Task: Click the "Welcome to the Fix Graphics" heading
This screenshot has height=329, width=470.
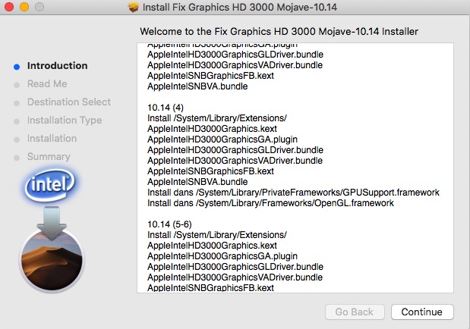Action: [x=279, y=31]
